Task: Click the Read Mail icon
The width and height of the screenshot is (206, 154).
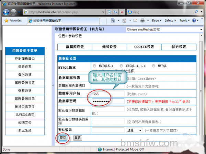Action: point(135,20)
